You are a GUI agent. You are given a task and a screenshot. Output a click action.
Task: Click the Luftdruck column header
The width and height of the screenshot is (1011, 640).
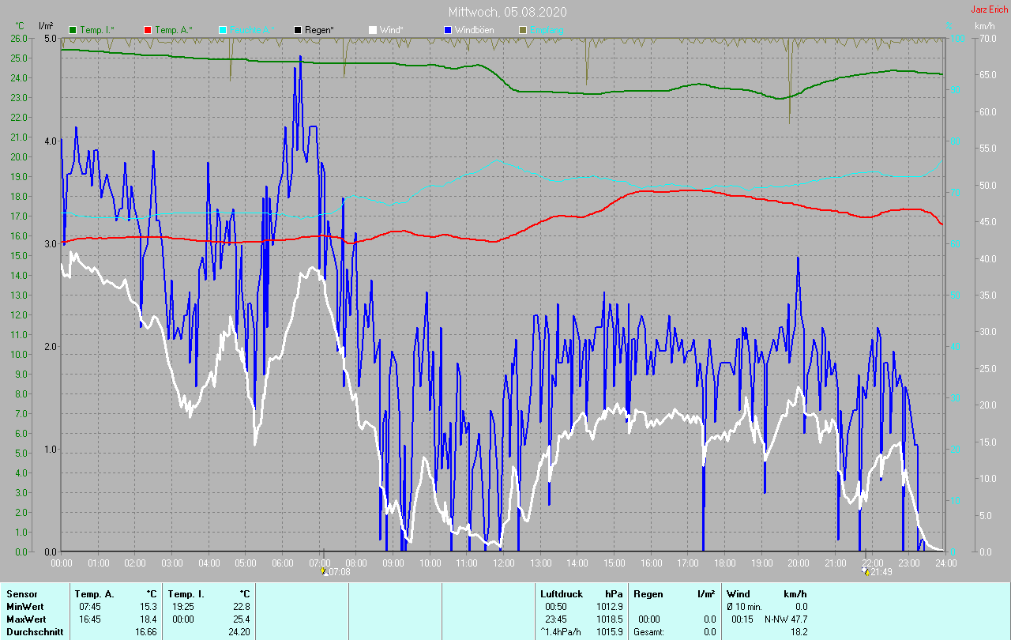pyautogui.click(x=561, y=593)
